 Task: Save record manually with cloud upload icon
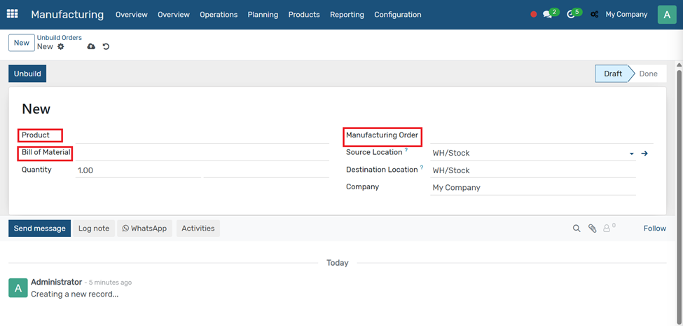pos(91,47)
